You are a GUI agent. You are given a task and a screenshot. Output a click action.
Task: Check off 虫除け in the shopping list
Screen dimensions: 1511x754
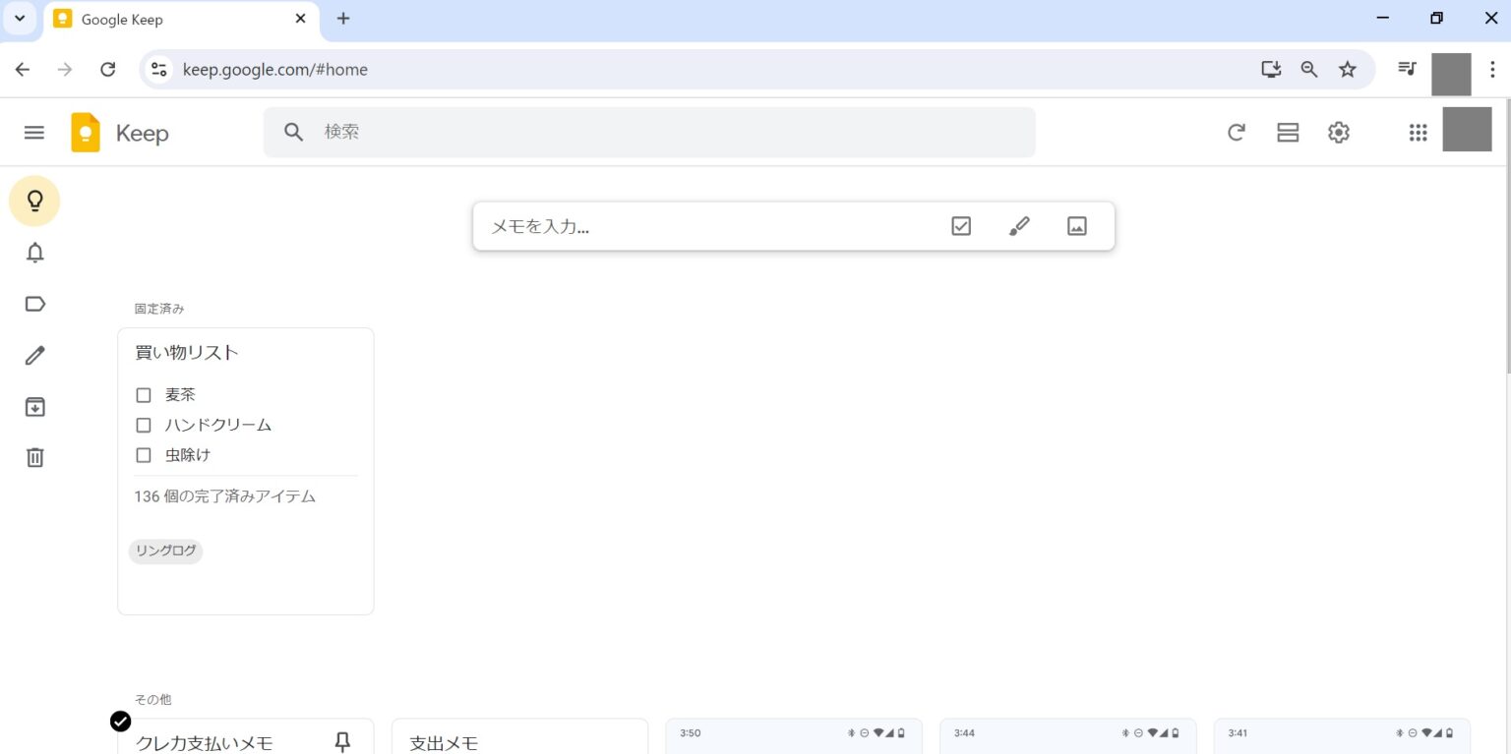pos(143,455)
